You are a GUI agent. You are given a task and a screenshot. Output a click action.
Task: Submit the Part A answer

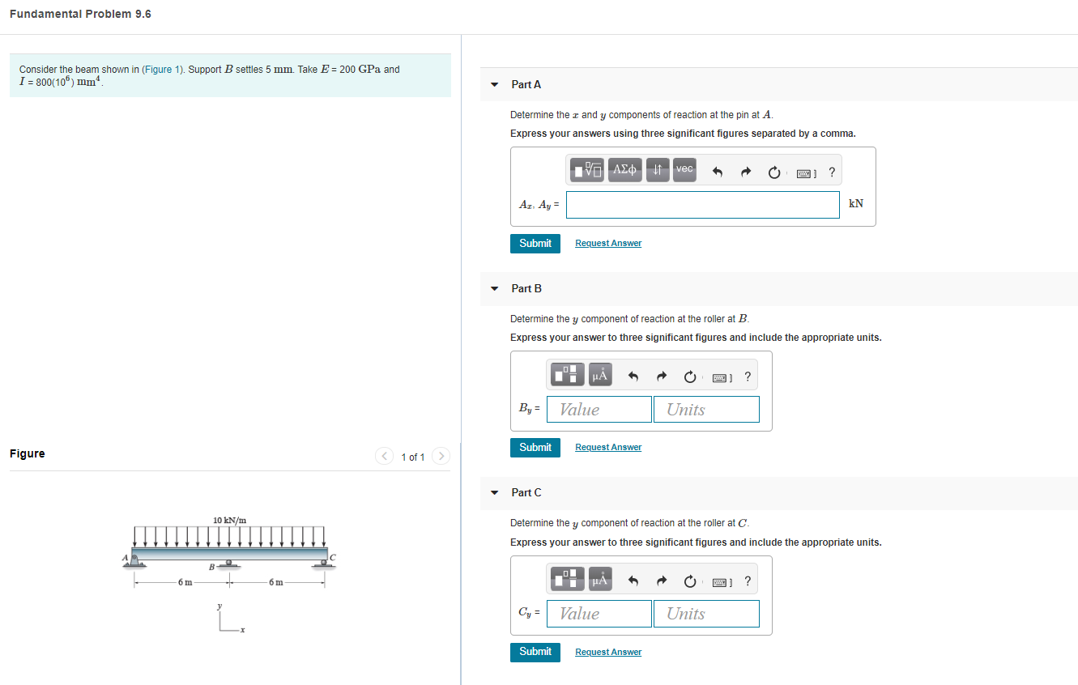point(535,243)
